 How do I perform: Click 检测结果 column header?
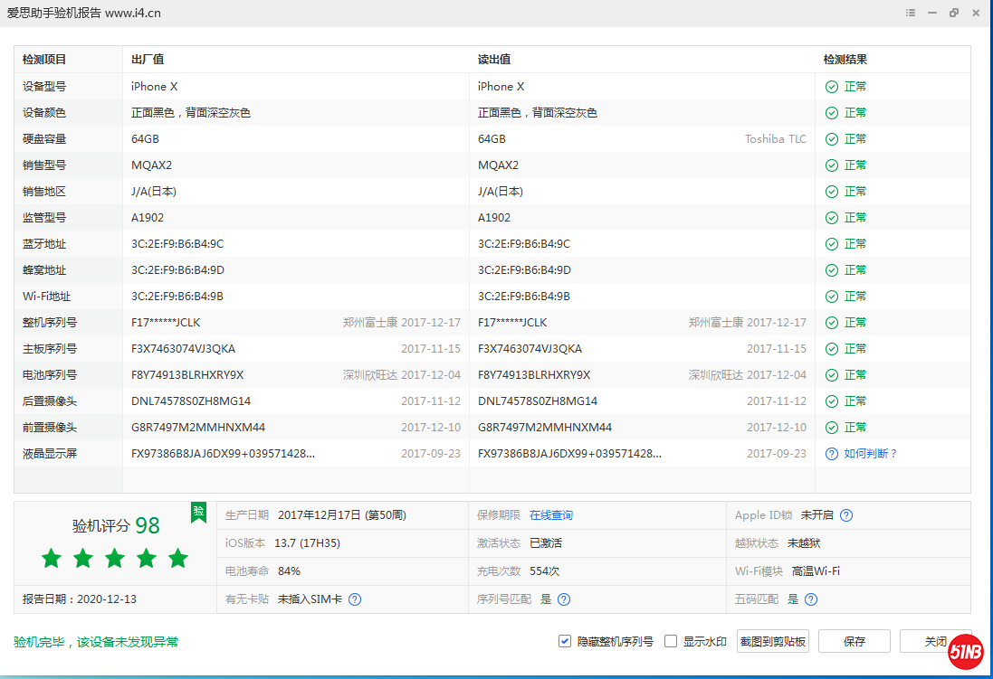click(845, 60)
